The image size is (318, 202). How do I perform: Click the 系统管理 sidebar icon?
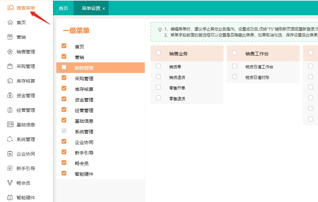point(10,139)
